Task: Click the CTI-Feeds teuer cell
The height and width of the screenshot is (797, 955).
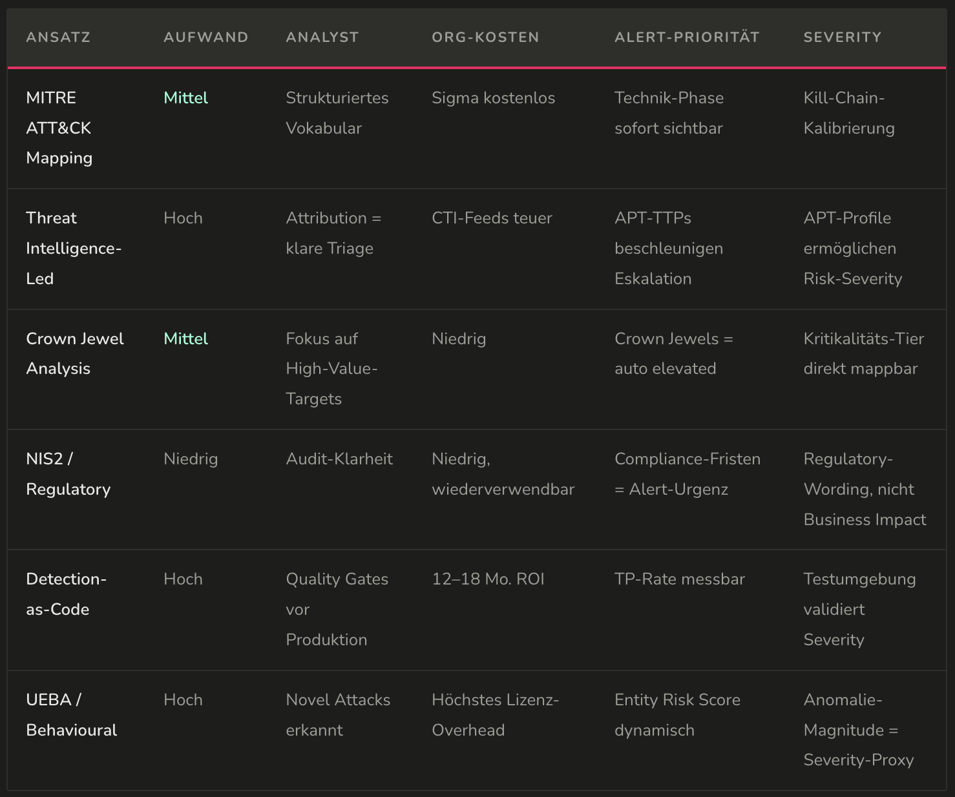Action: (492, 218)
